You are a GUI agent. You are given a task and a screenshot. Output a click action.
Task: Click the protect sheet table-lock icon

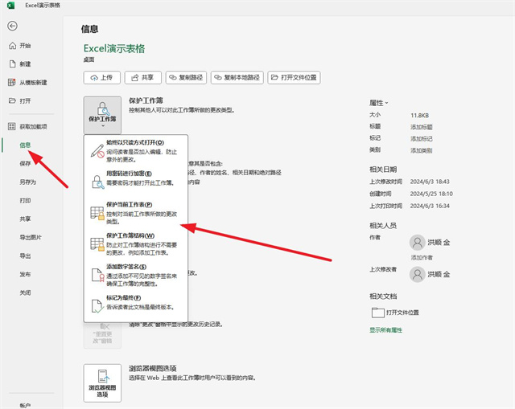(97, 213)
